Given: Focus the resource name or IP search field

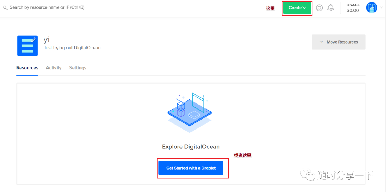Looking at the screenshot, I should [47, 7].
